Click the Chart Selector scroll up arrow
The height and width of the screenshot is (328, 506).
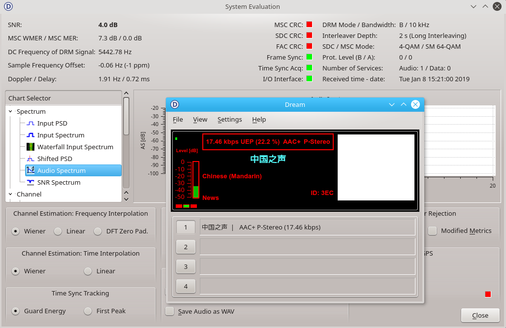(126, 93)
